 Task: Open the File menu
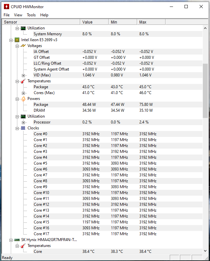click(7, 15)
